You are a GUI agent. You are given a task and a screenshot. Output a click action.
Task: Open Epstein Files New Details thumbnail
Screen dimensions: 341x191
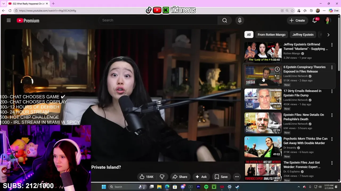(x=263, y=123)
